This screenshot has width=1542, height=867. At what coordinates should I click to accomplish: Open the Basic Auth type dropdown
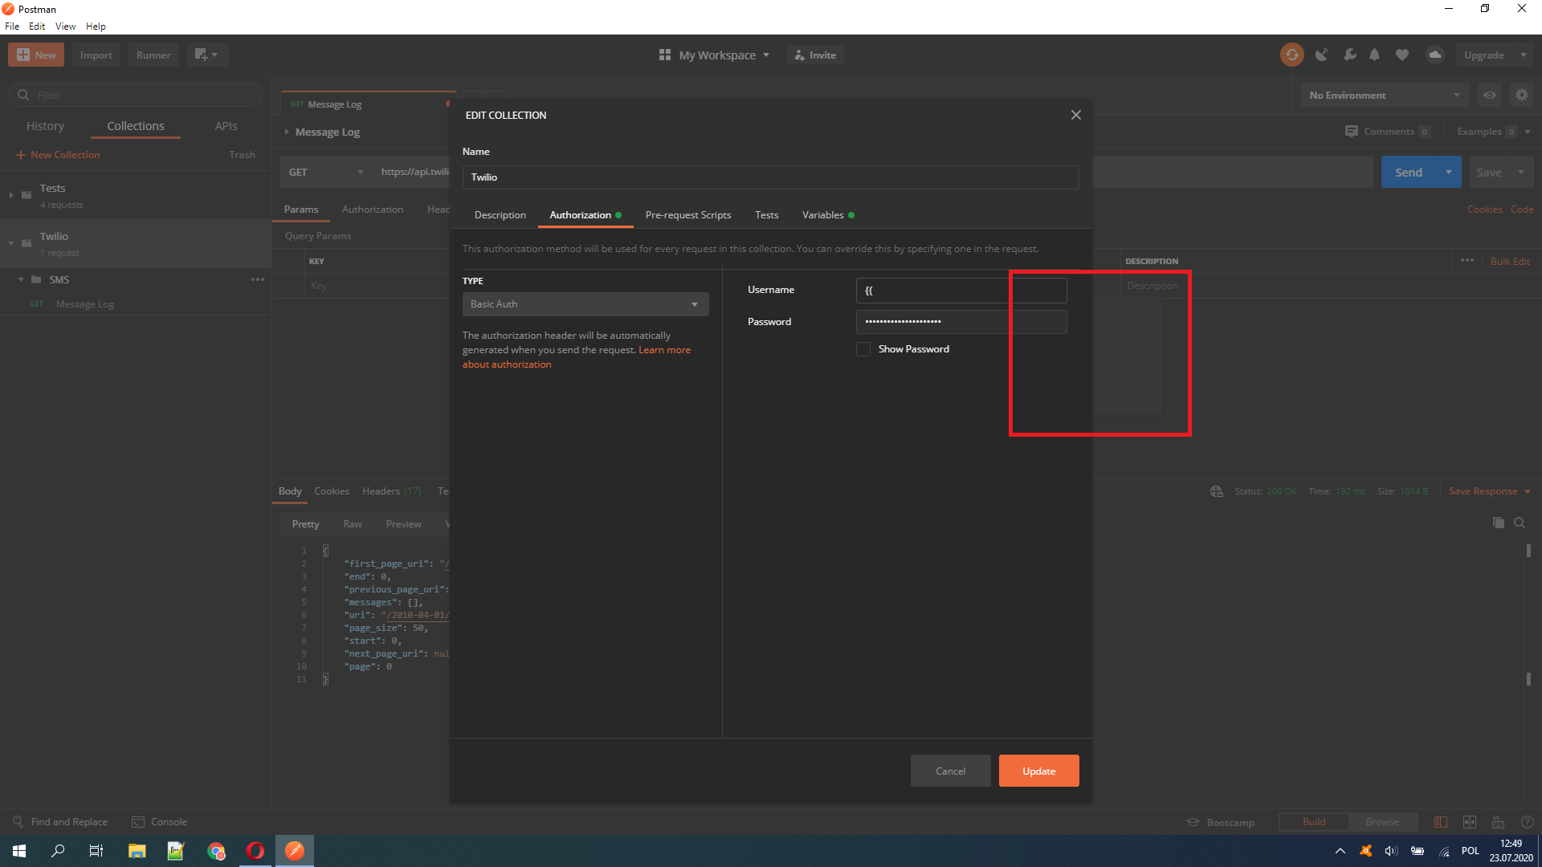585,303
